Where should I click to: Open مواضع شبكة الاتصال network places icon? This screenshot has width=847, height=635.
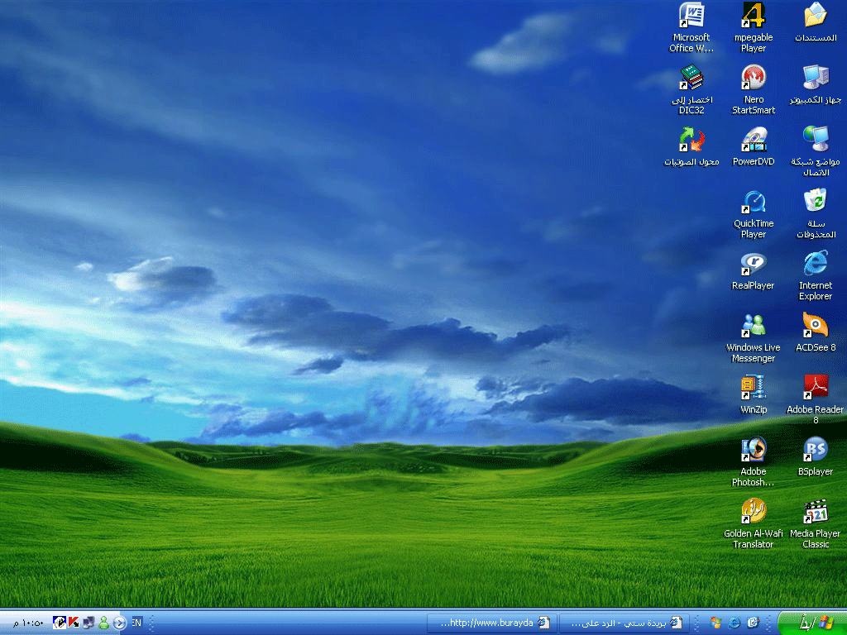(x=816, y=152)
